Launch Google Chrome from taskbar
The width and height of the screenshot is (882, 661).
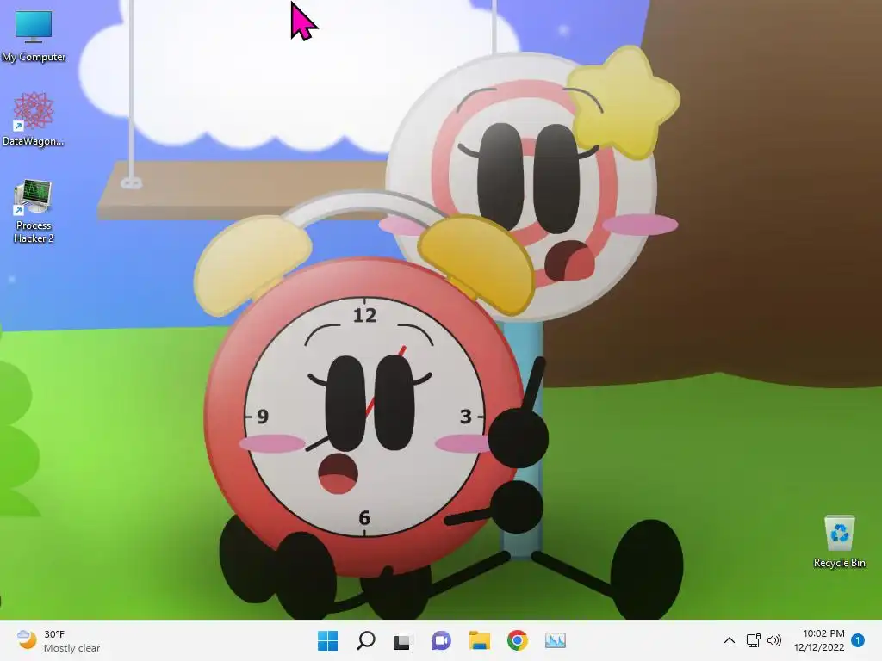[x=518, y=640]
